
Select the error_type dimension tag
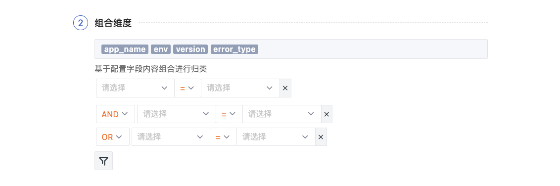(x=234, y=49)
